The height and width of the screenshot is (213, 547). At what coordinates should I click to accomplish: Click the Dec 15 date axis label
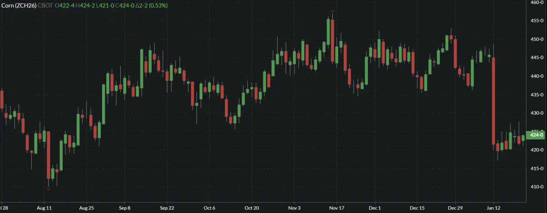coord(417,208)
